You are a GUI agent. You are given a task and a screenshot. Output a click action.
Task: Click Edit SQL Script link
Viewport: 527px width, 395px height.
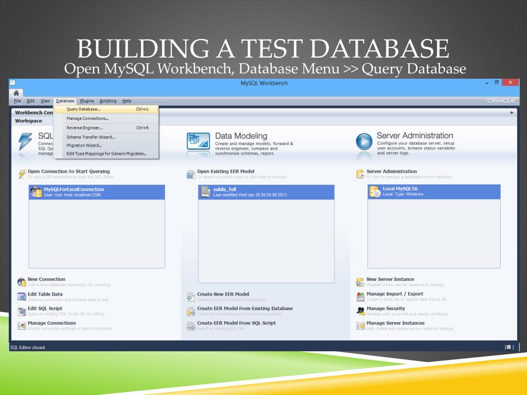click(45, 309)
